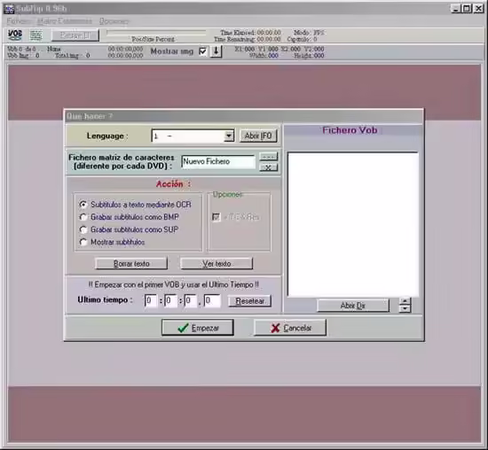Expand the Lenguage dropdown list
Image resolution: width=488 pixels, height=450 pixels.
(x=229, y=136)
